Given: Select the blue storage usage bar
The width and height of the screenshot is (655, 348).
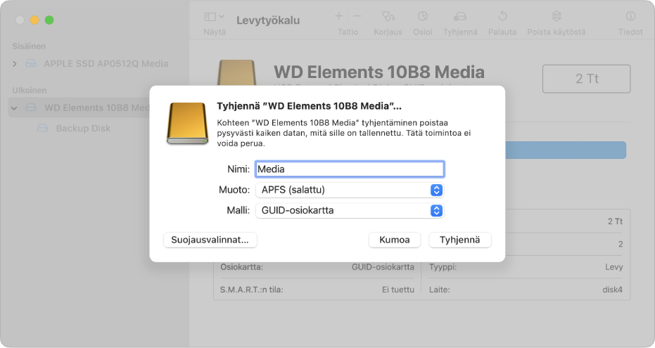Looking at the screenshot, I should (566, 150).
